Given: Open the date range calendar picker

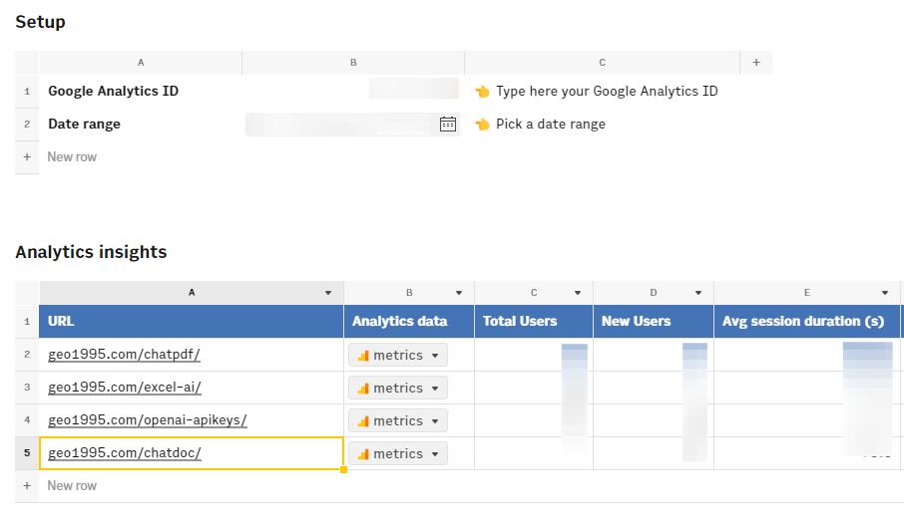Looking at the screenshot, I should coord(448,125).
